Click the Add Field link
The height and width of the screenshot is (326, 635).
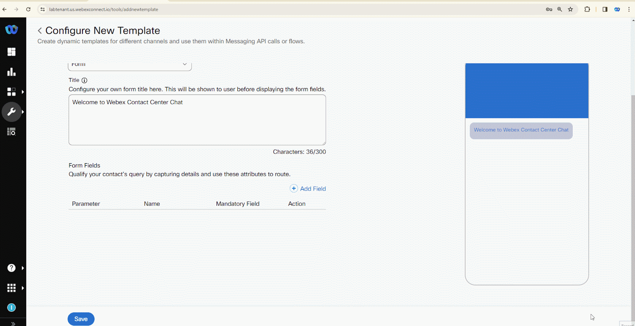point(313,189)
